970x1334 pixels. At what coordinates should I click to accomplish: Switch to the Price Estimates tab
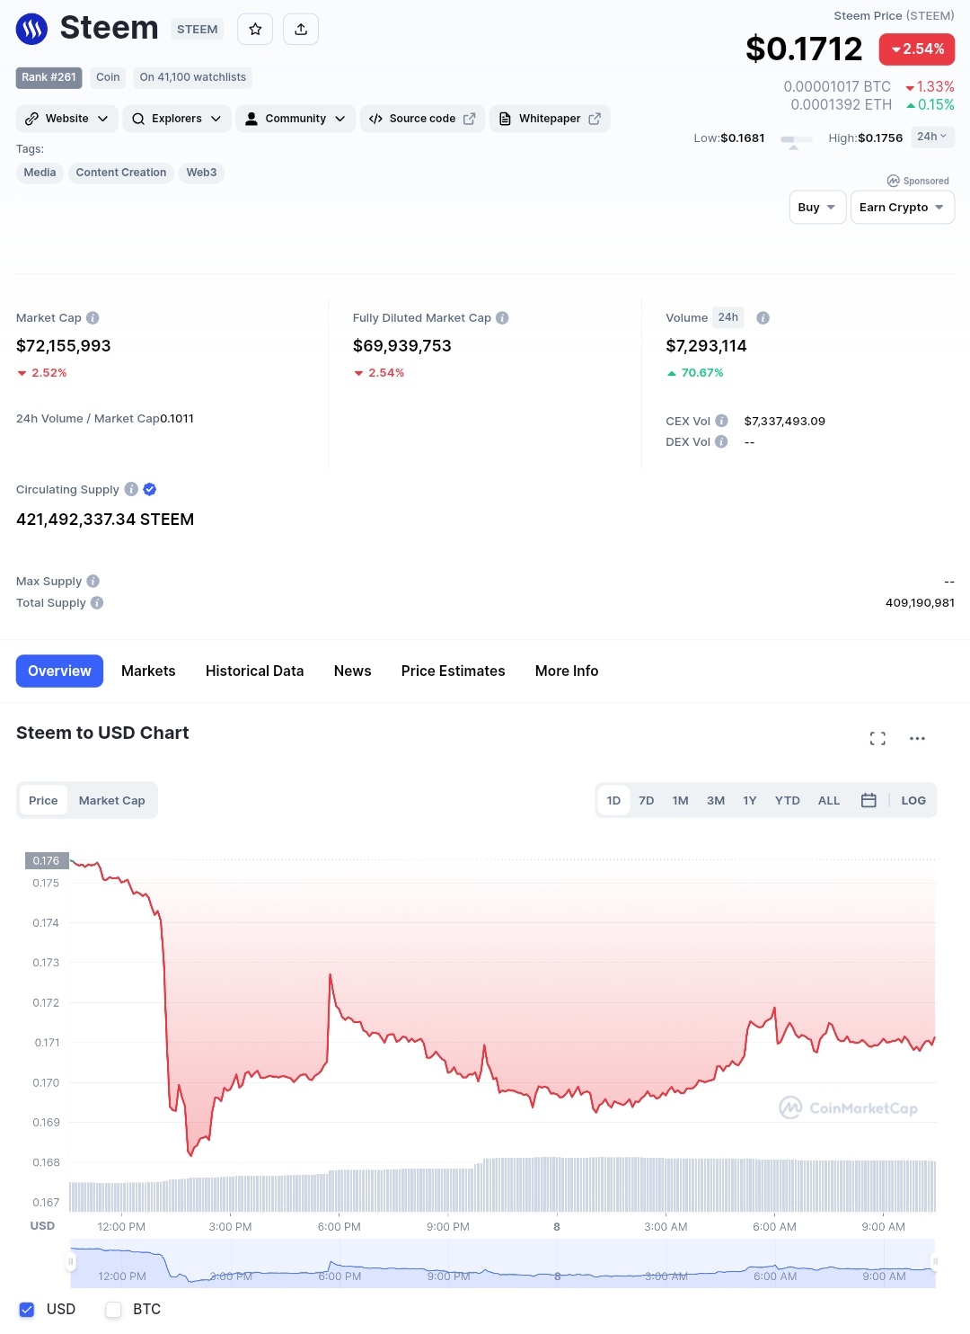pyautogui.click(x=454, y=671)
